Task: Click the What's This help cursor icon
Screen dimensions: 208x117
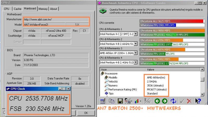Action: coord(198,101)
